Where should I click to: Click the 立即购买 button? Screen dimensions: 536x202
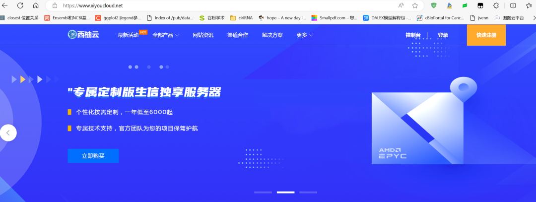point(93,156)
